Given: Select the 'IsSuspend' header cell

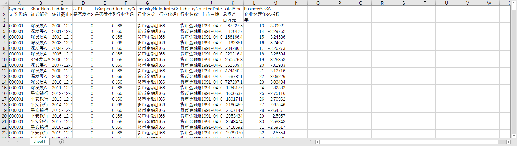Looking at the screenshot, I should pyautogui.click(x=104, y=9).
